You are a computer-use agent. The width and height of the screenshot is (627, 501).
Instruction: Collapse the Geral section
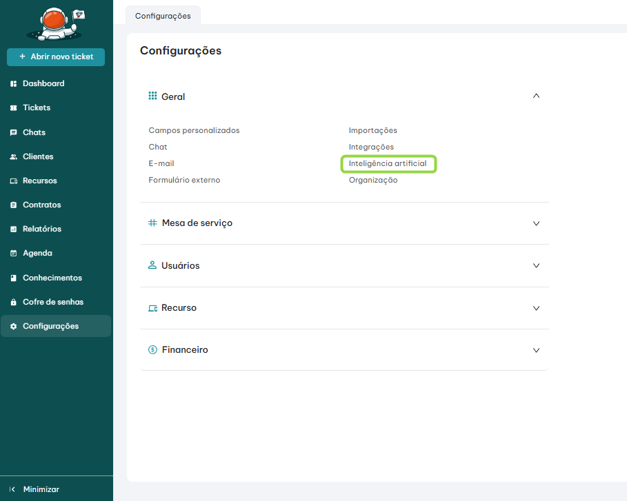[x=536, y=96]
